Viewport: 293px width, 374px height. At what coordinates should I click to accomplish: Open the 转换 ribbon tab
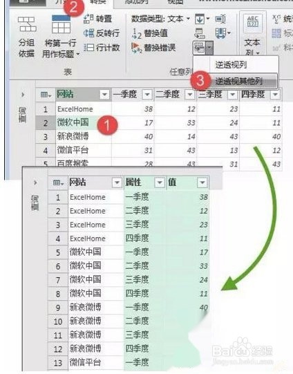point(98,2)
